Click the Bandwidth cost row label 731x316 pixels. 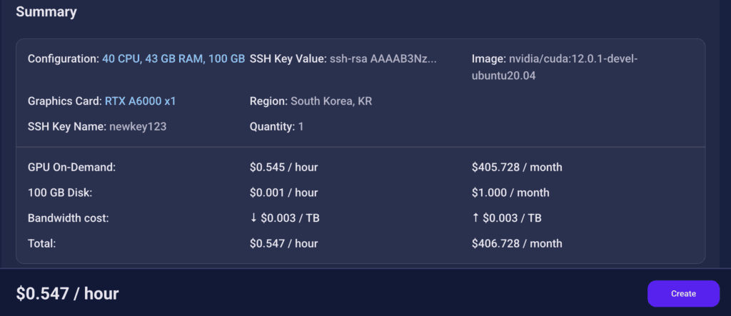click(x=68, y=218)
